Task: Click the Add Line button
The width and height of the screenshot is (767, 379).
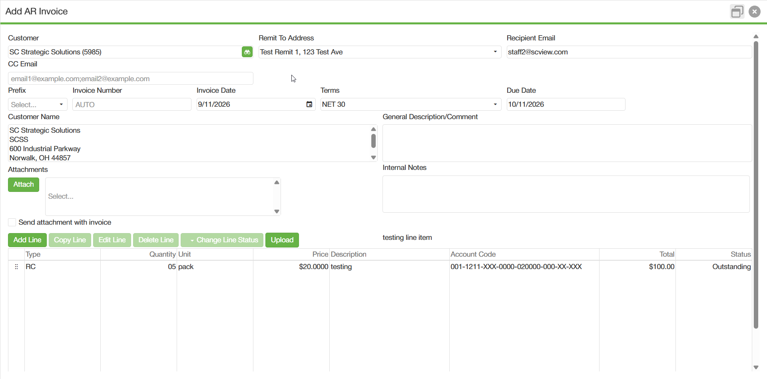Action: click(27, 240)
